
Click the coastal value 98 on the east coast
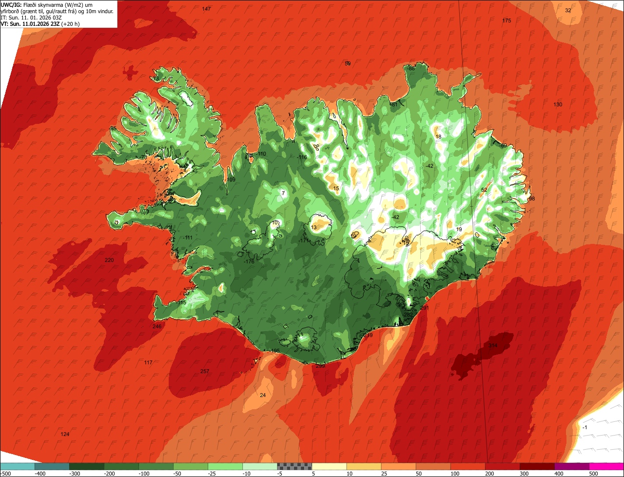click(532, 199)
